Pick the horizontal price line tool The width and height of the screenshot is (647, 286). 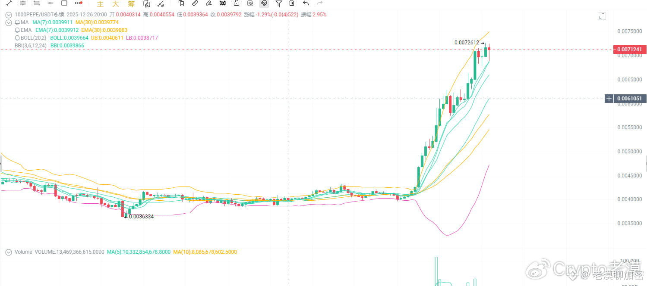point(50,3)
